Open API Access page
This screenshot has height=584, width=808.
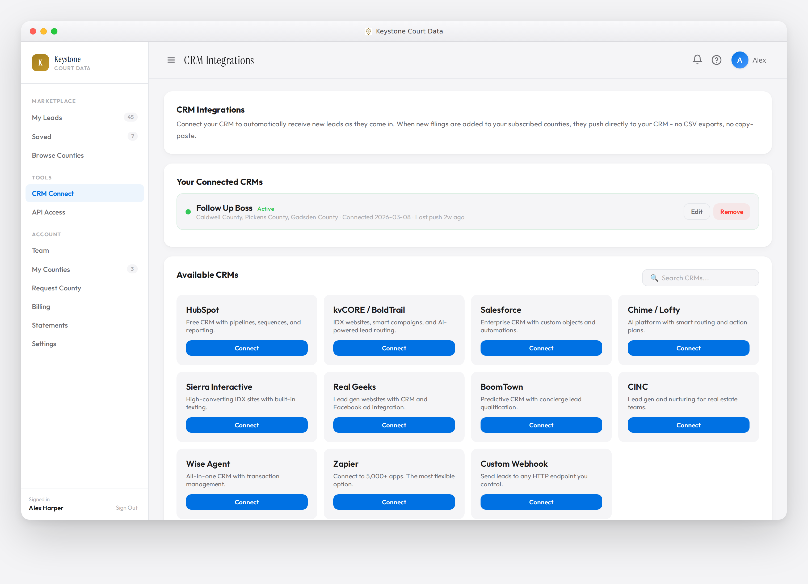[x=85, y=212]
